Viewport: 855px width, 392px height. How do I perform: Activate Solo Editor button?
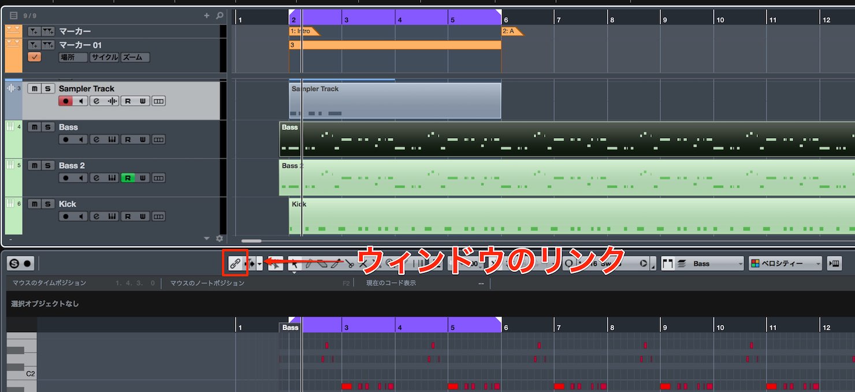(14, 264)
